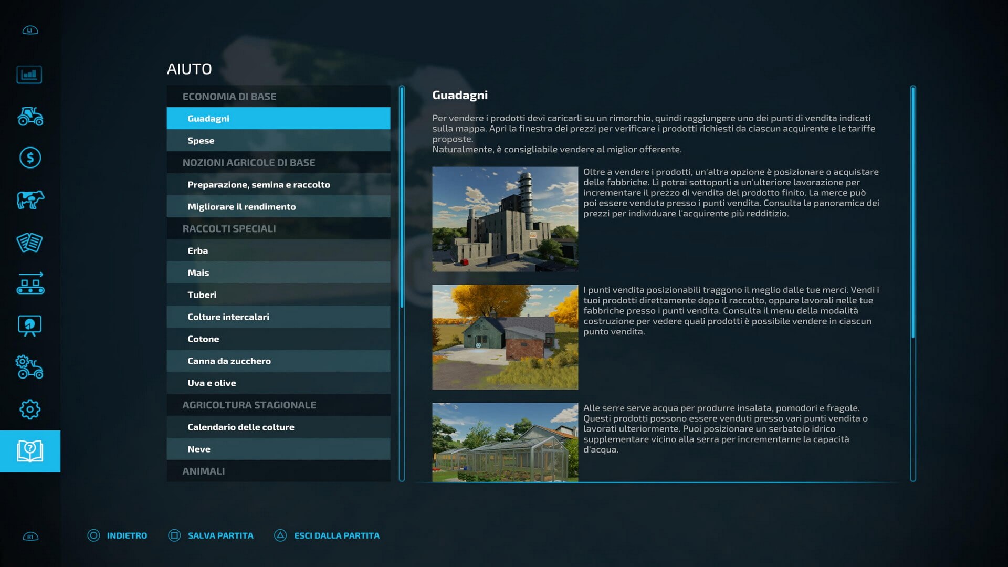Open the general settings gear icon
This screenshot has width=1008, height=567.
tap(30, 409)
